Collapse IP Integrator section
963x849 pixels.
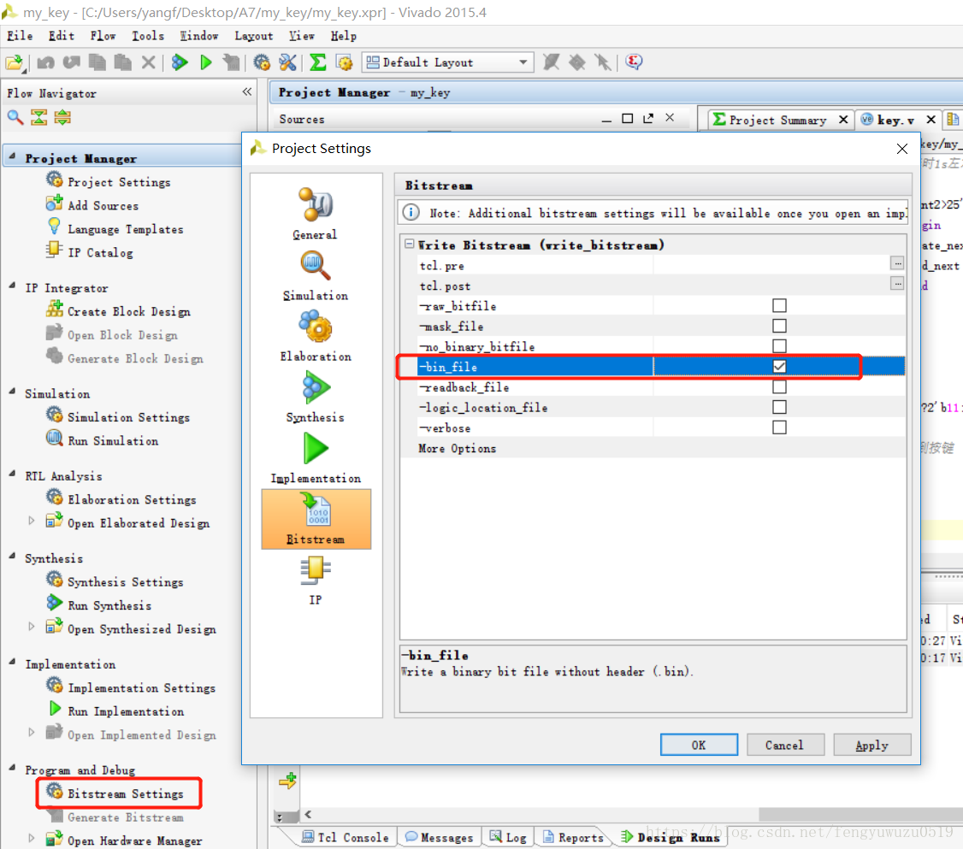pos(12,286)
